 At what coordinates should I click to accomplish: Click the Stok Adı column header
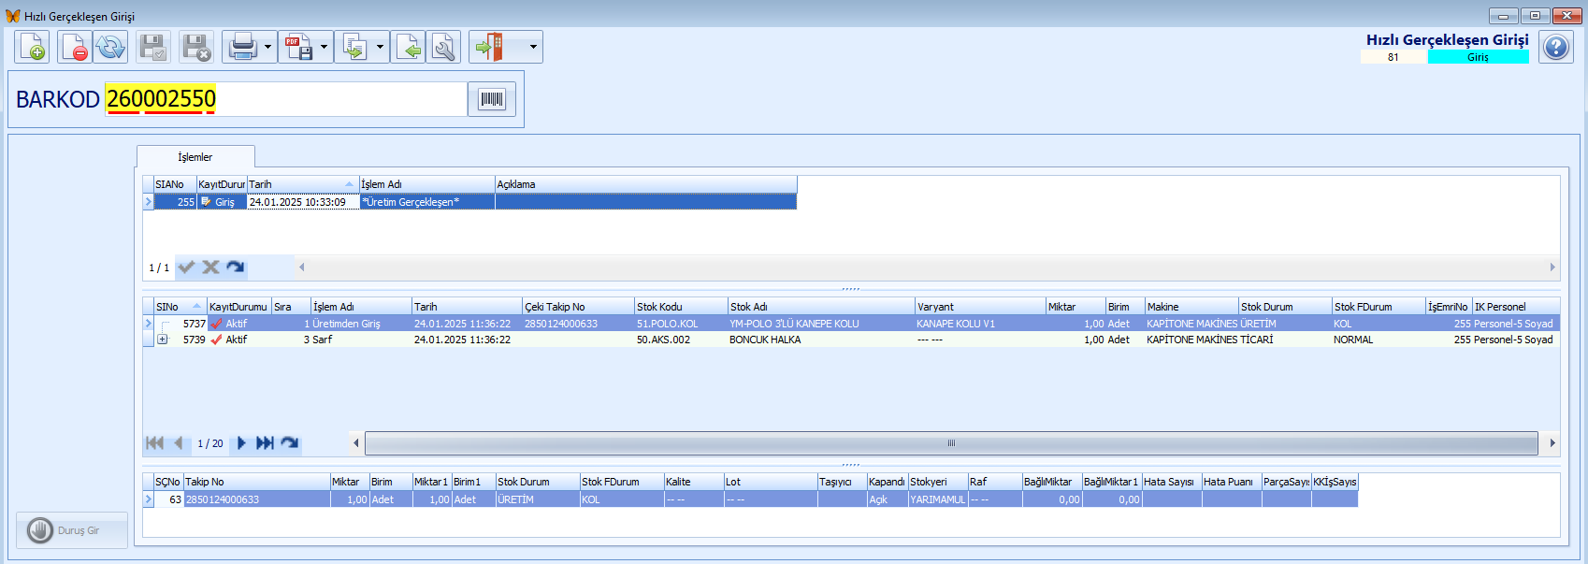click(821, 307)
